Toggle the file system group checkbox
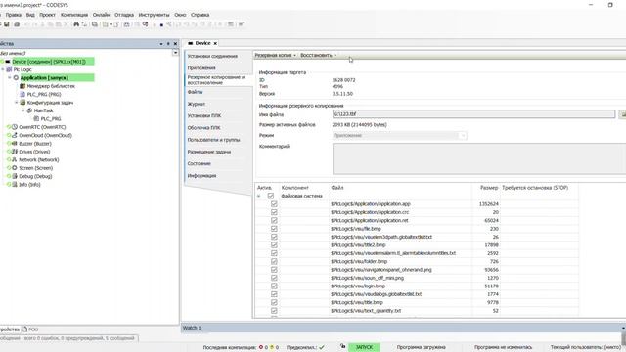 click(x=271, y=196)
